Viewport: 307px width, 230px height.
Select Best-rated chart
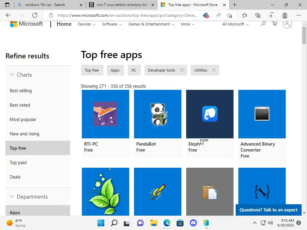(x=20, y=105)
